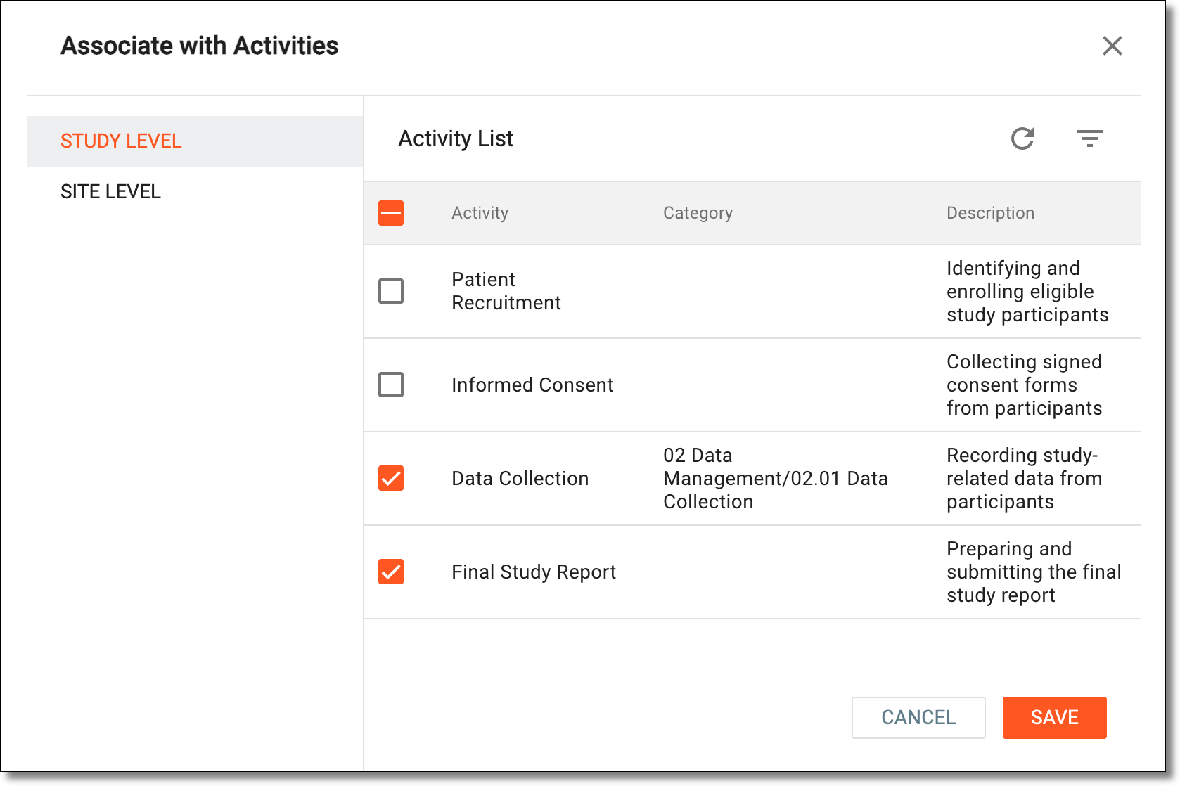Uncheck the Final Study Report checkbox
Viewport: 1180px width, 786px height.
pyautogui.click(x=391, y=572)
